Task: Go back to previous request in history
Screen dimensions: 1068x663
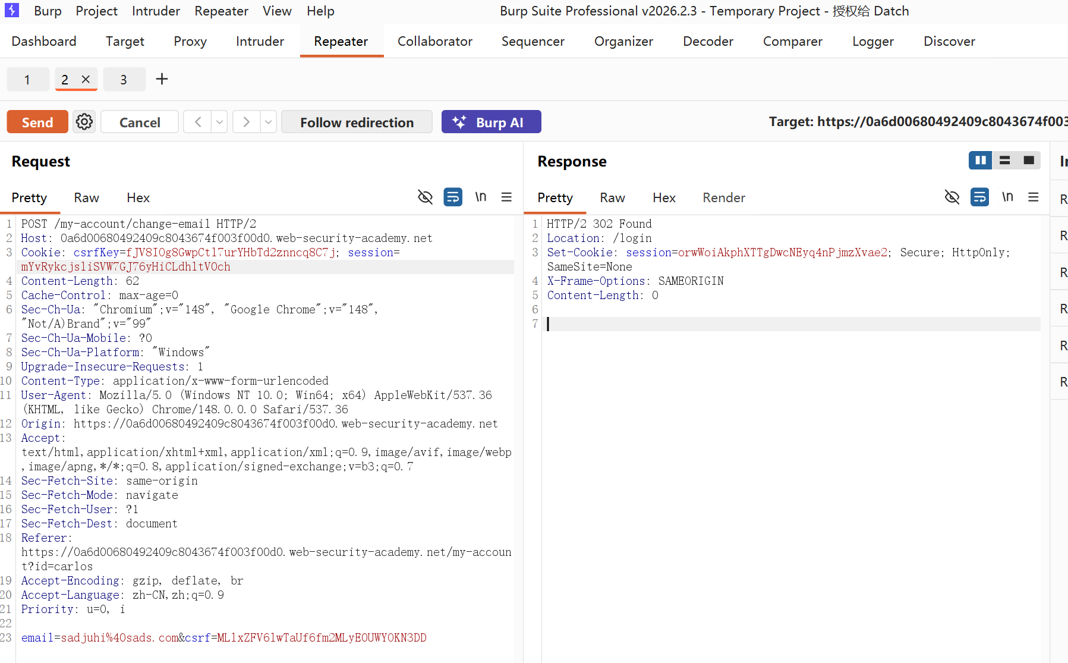Action: click(x=198, y=122)
